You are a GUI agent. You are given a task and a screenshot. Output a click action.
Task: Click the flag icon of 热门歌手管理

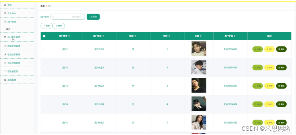5,37
